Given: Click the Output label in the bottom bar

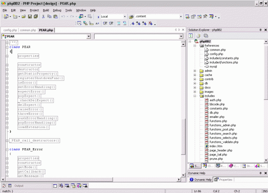Looking at the screenshot, I should point(19,185).
